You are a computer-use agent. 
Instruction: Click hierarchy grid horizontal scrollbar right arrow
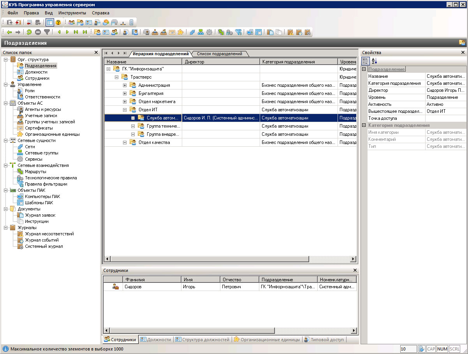tap(353, 259)
